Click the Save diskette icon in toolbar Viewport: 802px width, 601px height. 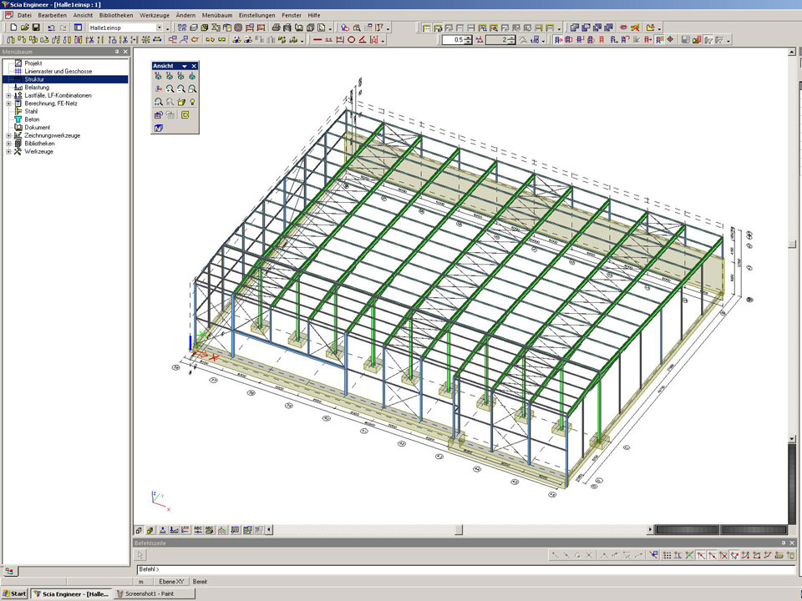pyautogui.click(x=36, y=28)
